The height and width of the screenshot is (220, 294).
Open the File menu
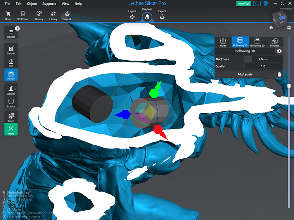[x=7, y=4]
